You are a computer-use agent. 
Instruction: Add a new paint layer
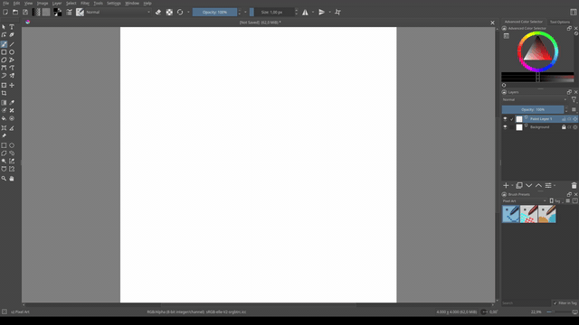tap(506, 186)
